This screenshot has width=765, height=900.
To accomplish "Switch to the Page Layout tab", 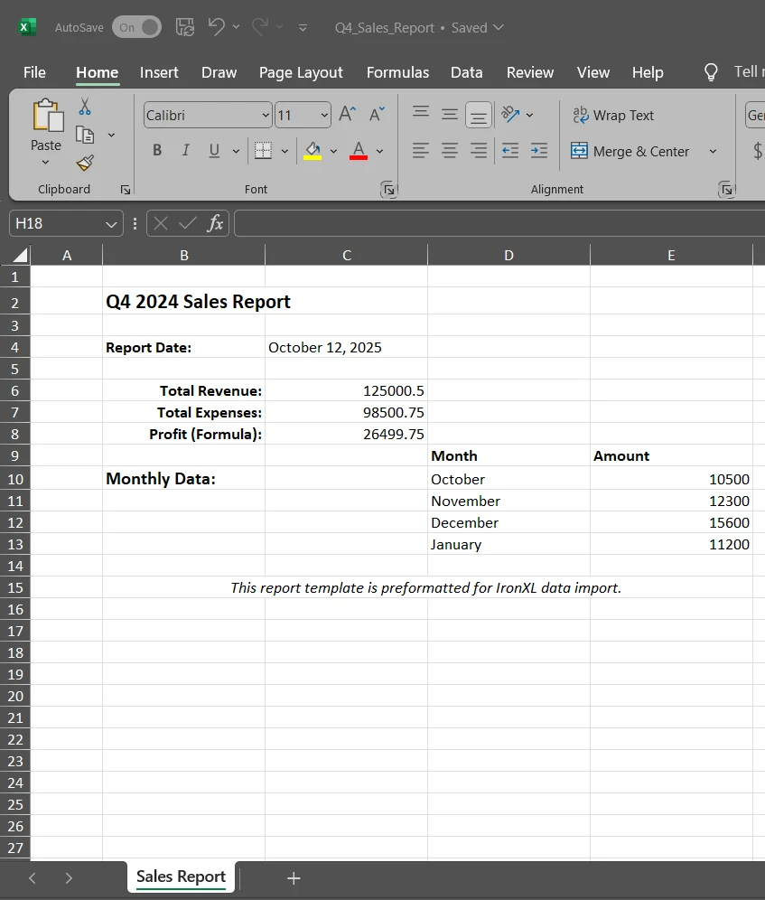I will click(301, 72).
